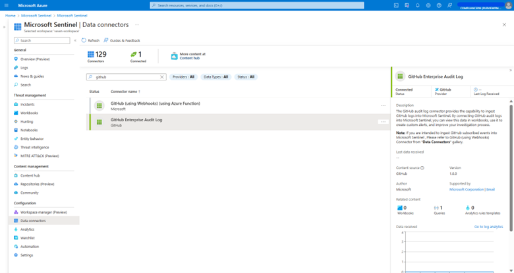Open the directories and subscriptions filter icon
The image size is (514, 273).
pyautogui.click(x=407, y=5)
